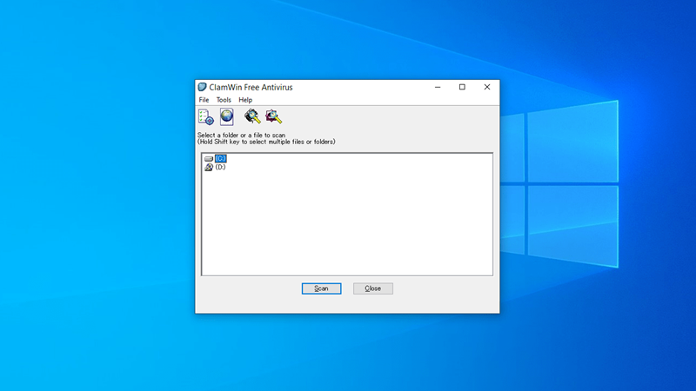The width and height of the screenshot is (696, 391).
Task: Select the (C:) drive label in the list
Action: [x=221, y=159]
